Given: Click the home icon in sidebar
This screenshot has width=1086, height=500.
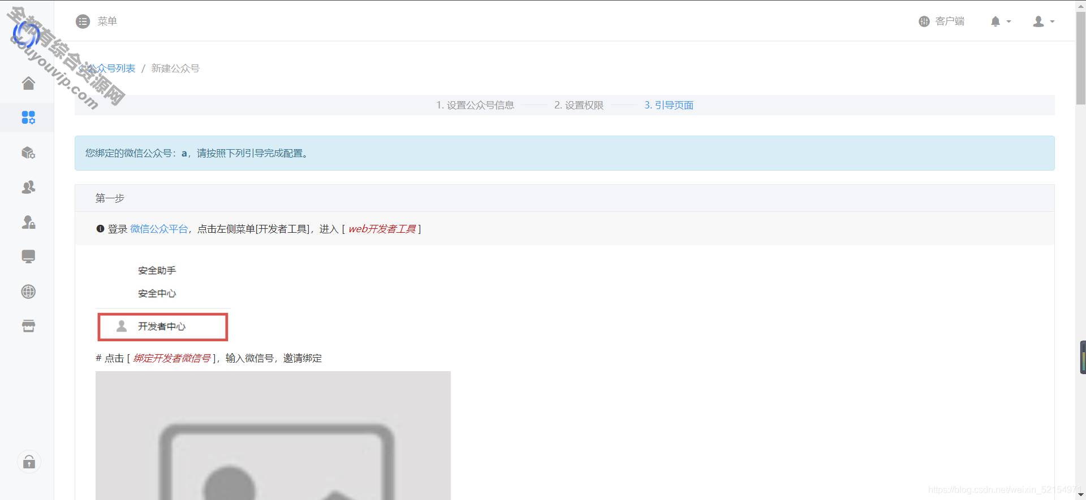Looking at the screenshot, I should 28,83.
